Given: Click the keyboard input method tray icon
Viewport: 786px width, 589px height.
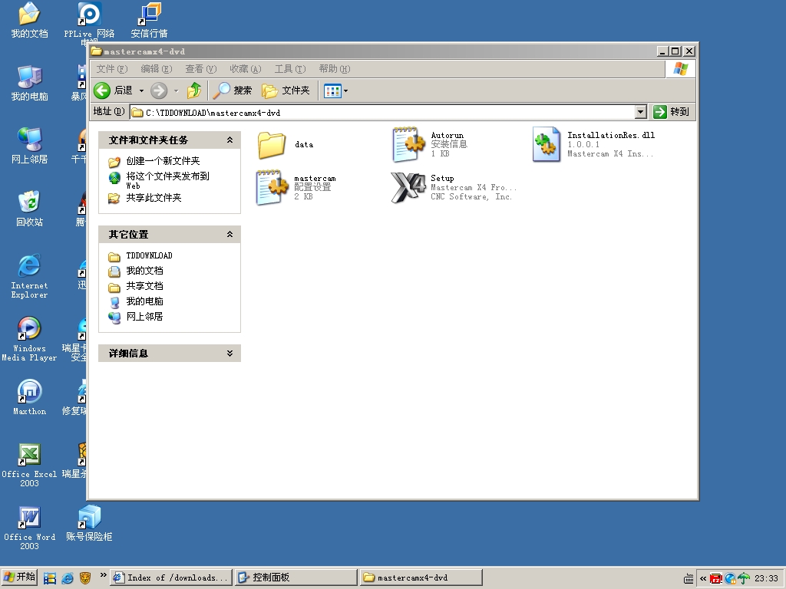Looking at the screenshot, I should coord(689,579).
